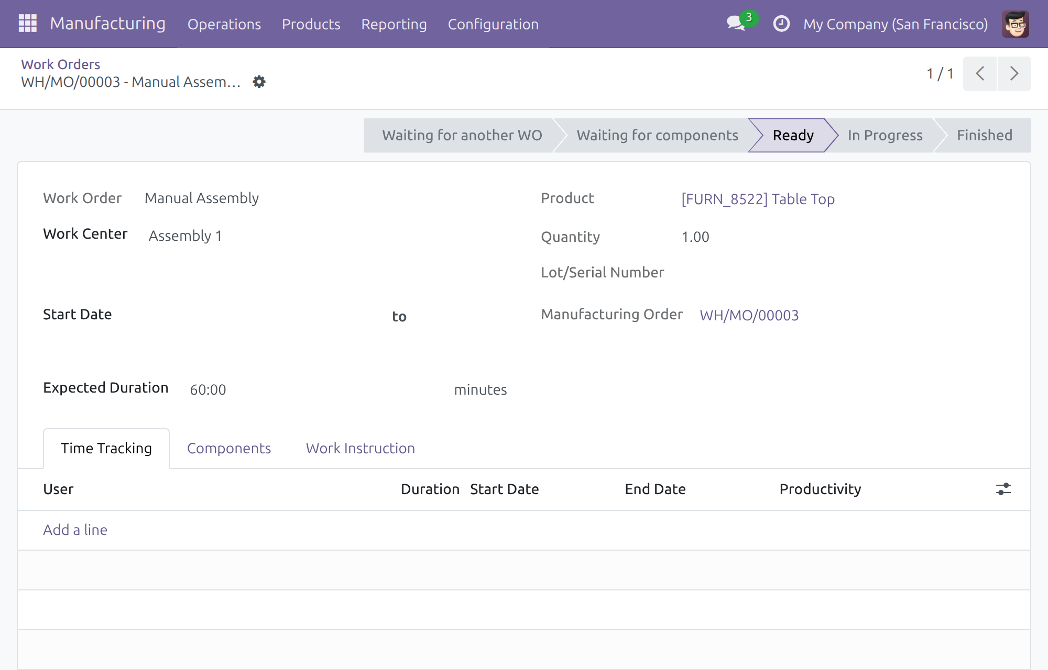
Task: Set status to Waiting for components
Action: click(x=657, y=136)
